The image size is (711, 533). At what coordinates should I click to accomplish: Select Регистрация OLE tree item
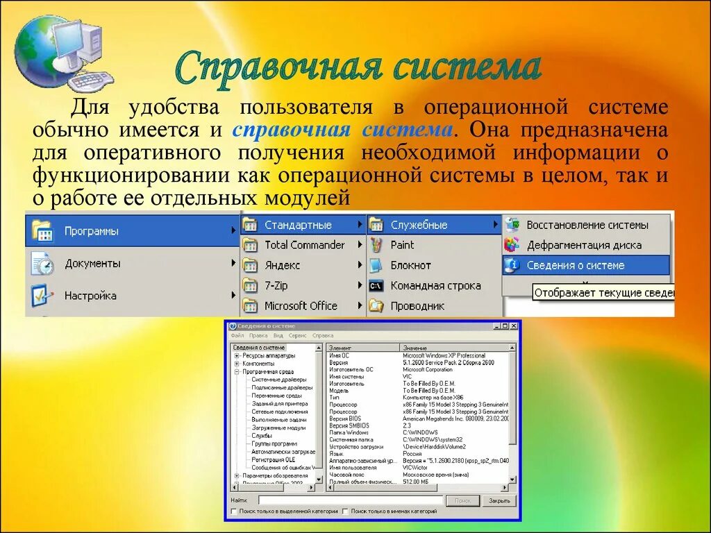274,459
